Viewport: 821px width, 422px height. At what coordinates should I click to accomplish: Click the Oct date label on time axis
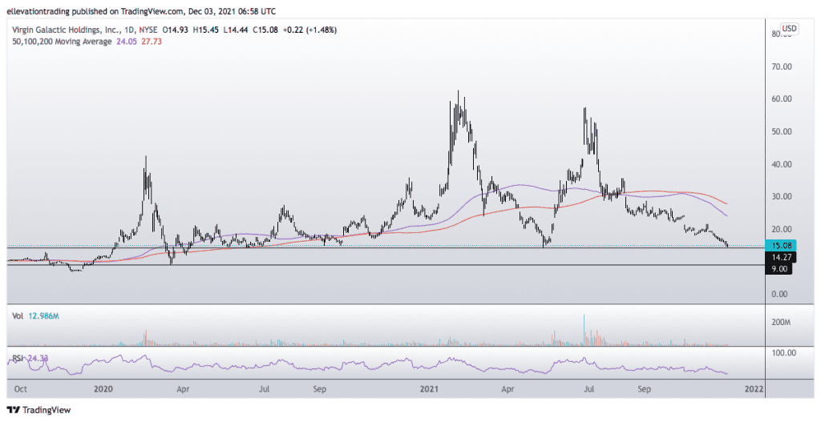pyautogui.click(x=21, y=389)
